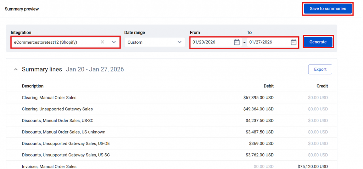Collapse the Summary lines section
Viewport: 363px width, 169px height.
(16, 70)
